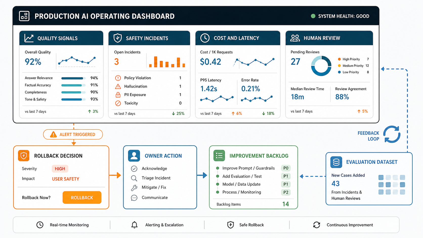Click the Toxicity prohibited icon
This screenshot has width=423, height=238.
point(118,103)
